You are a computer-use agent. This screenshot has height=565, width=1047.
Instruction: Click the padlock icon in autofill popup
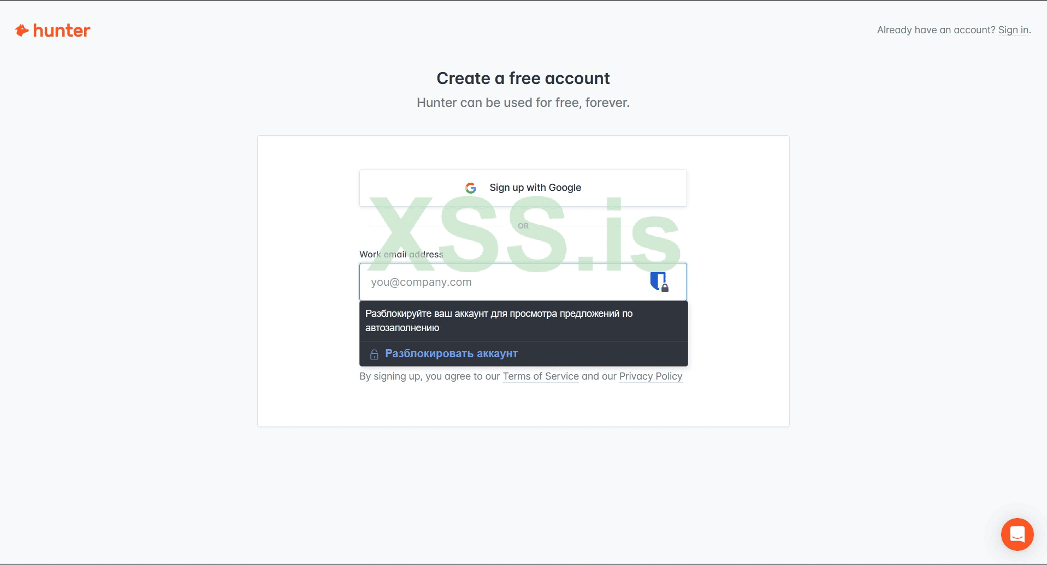[374, 354]
